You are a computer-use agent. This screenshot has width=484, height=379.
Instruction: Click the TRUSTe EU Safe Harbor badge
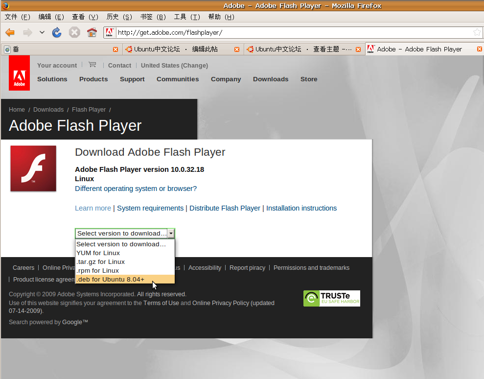click(332, 298)
